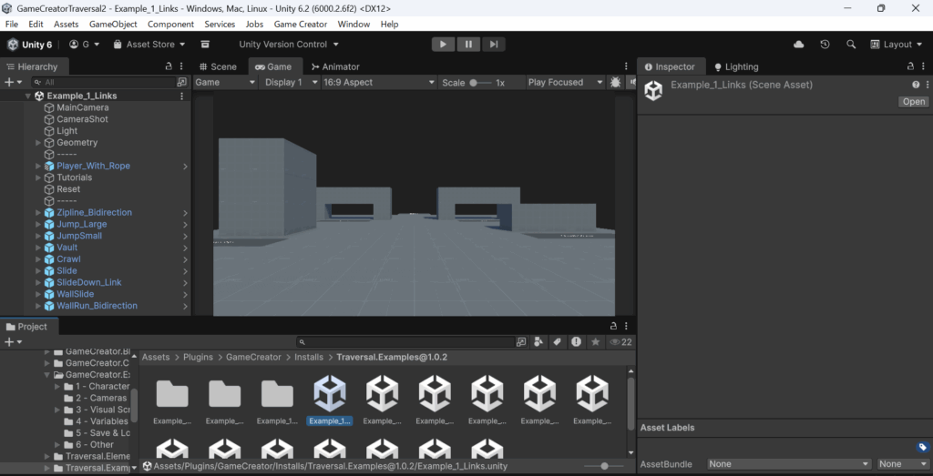Select the Zipline_Bidirection object in Hierarchy
933x476 pixels.
tap(94, 212)
